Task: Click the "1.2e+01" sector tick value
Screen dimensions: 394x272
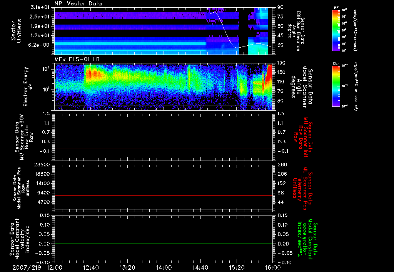Action: (40, 36)
